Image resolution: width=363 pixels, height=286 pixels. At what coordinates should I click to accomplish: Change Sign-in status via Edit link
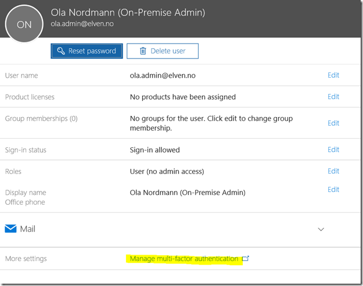point(333,150)
